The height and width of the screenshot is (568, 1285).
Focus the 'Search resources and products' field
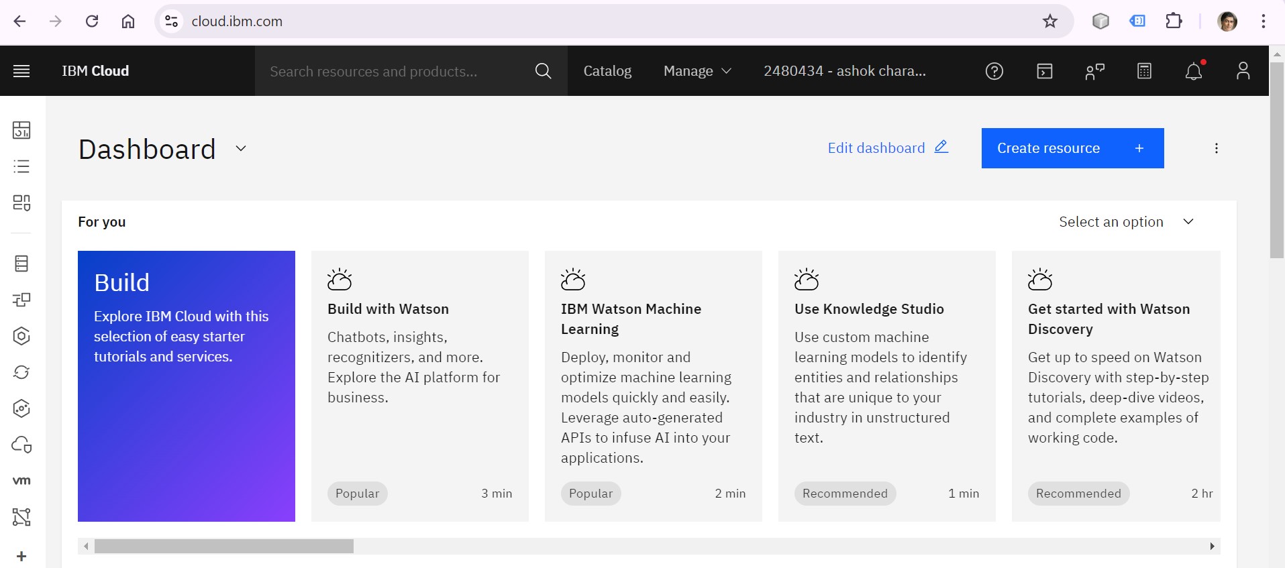[x=396, y=71]
